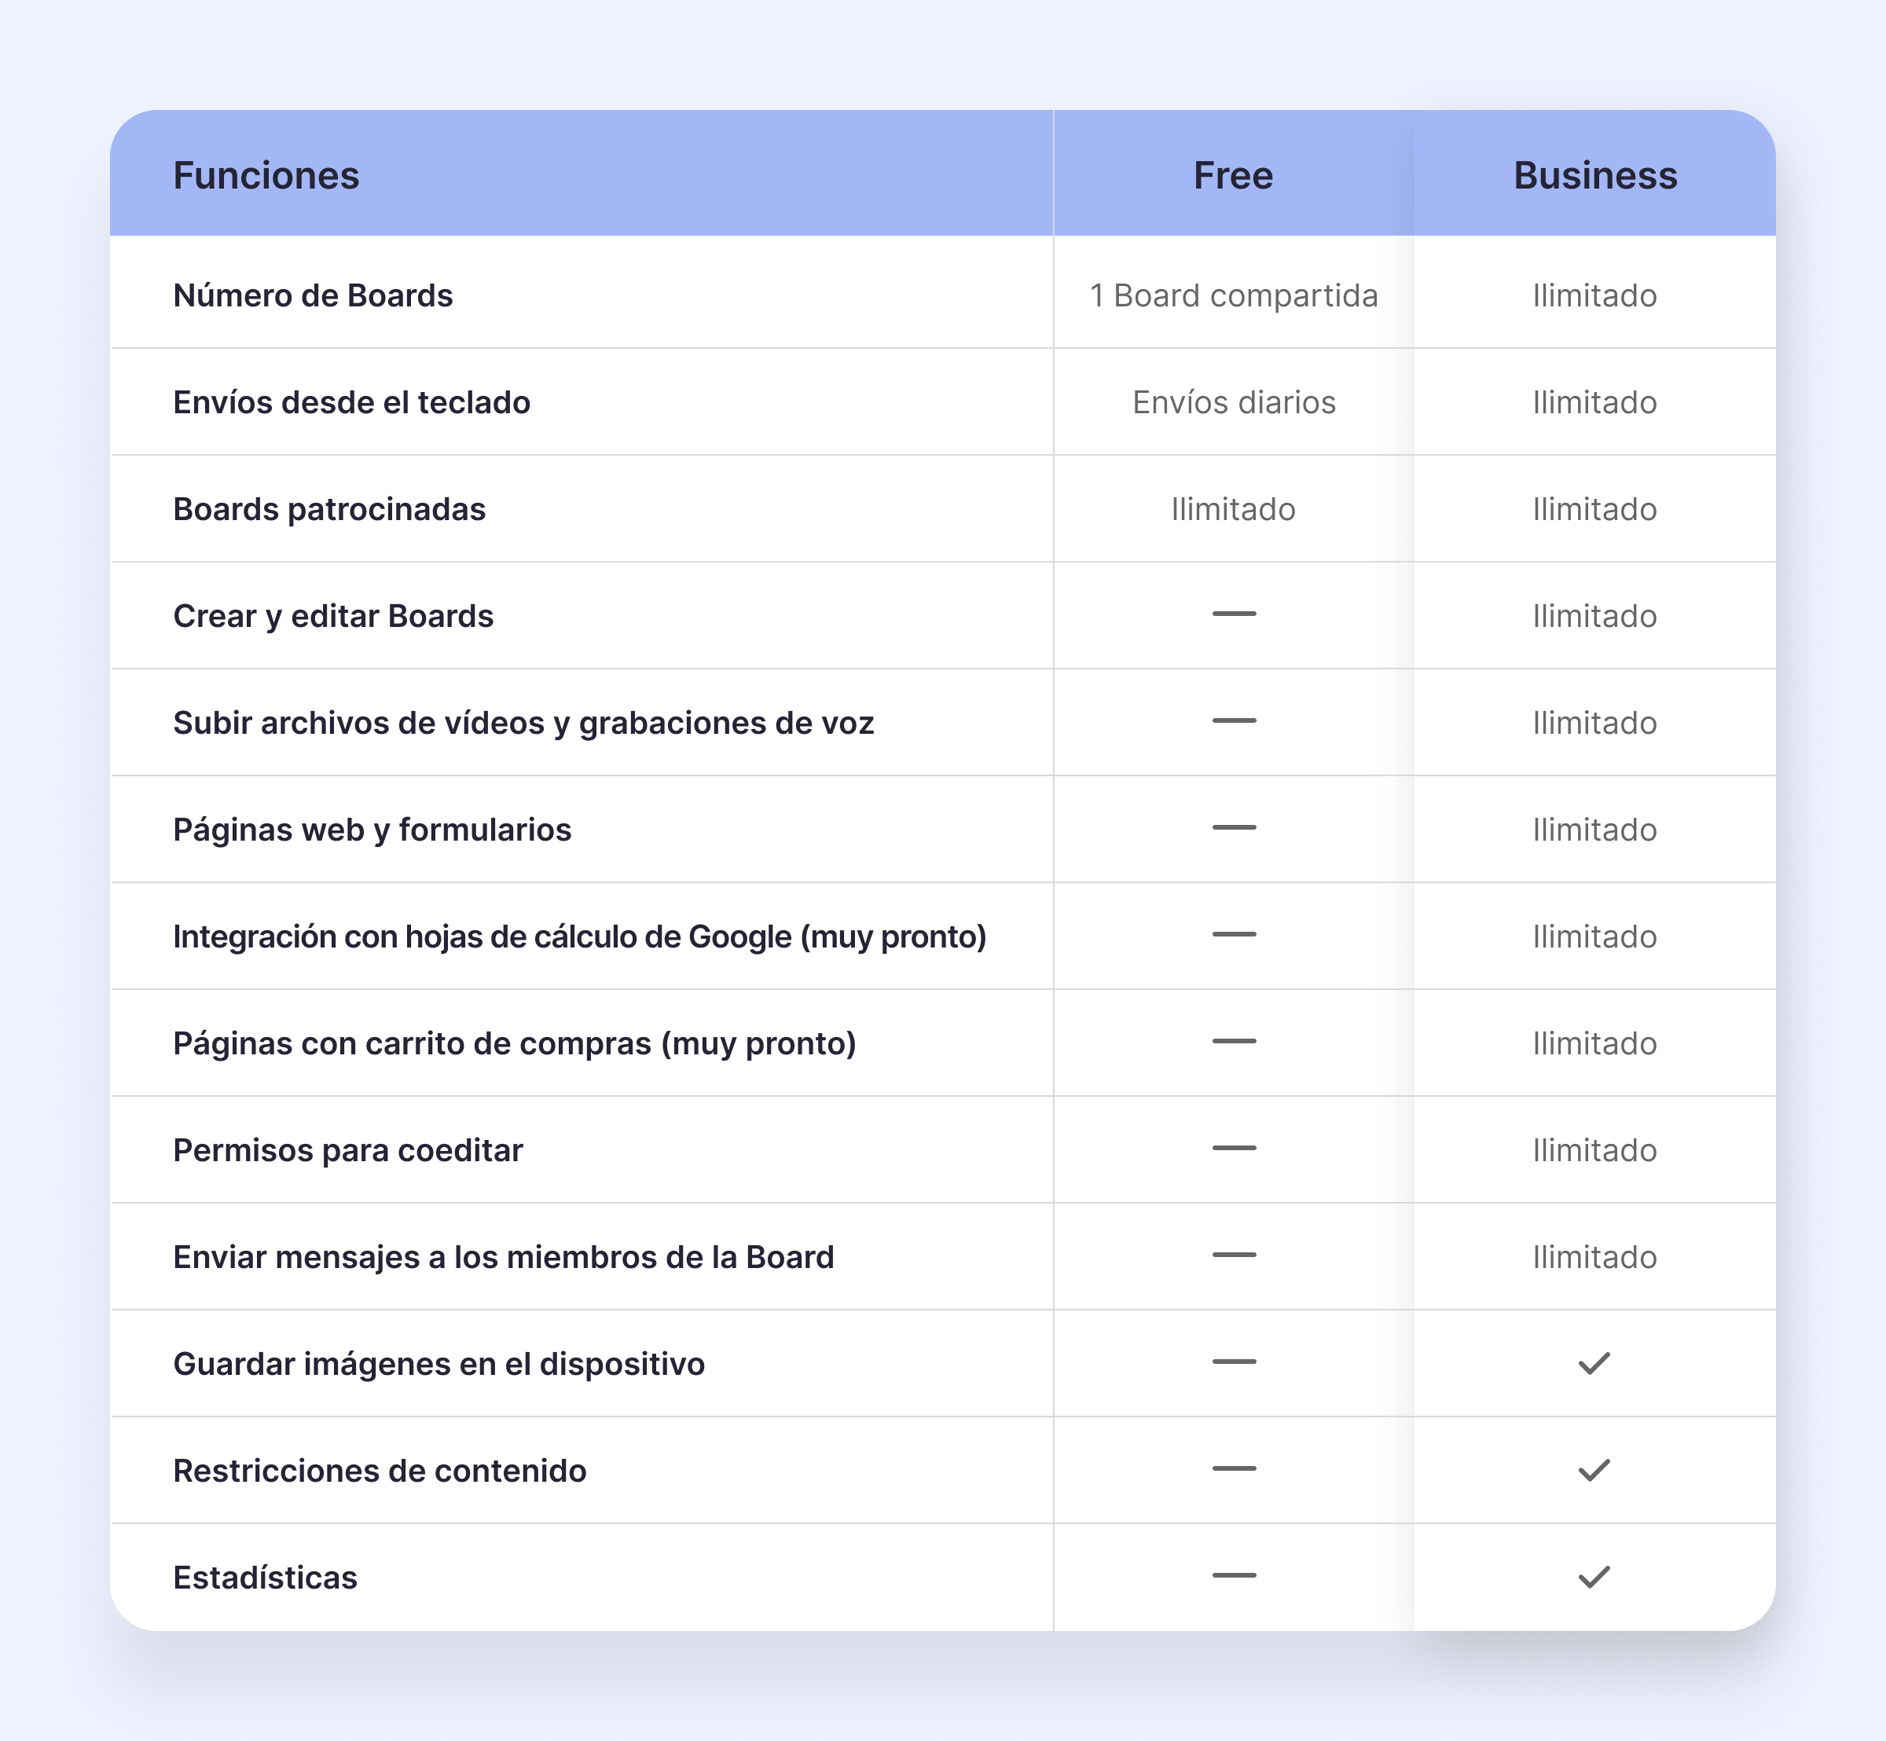Screen dimensions: 1886x1741
Task: Click the Envíos diarios value
Action: tap(1234, 402)
